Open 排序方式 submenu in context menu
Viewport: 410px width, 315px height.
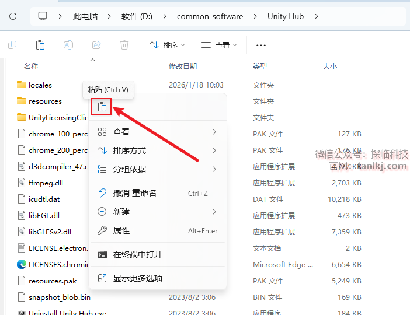pos(158,150)
